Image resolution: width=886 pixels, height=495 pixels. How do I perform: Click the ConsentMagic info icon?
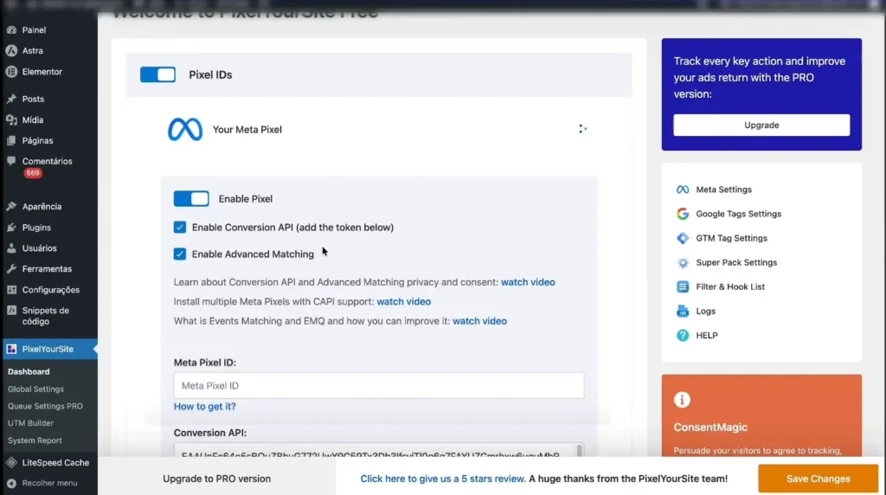682,400
